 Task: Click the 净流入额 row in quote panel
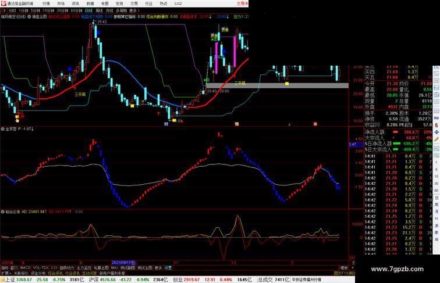tap(398, 132)
